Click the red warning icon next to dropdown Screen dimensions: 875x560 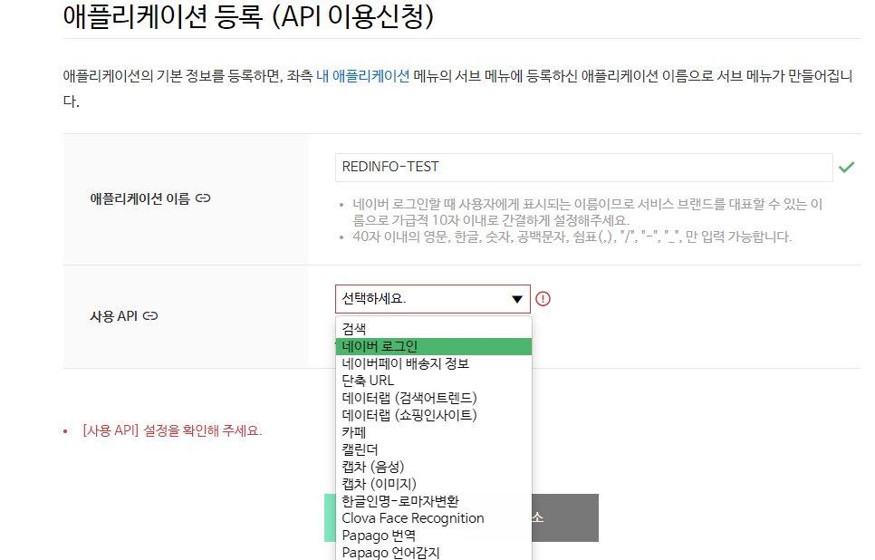(543, 299)
